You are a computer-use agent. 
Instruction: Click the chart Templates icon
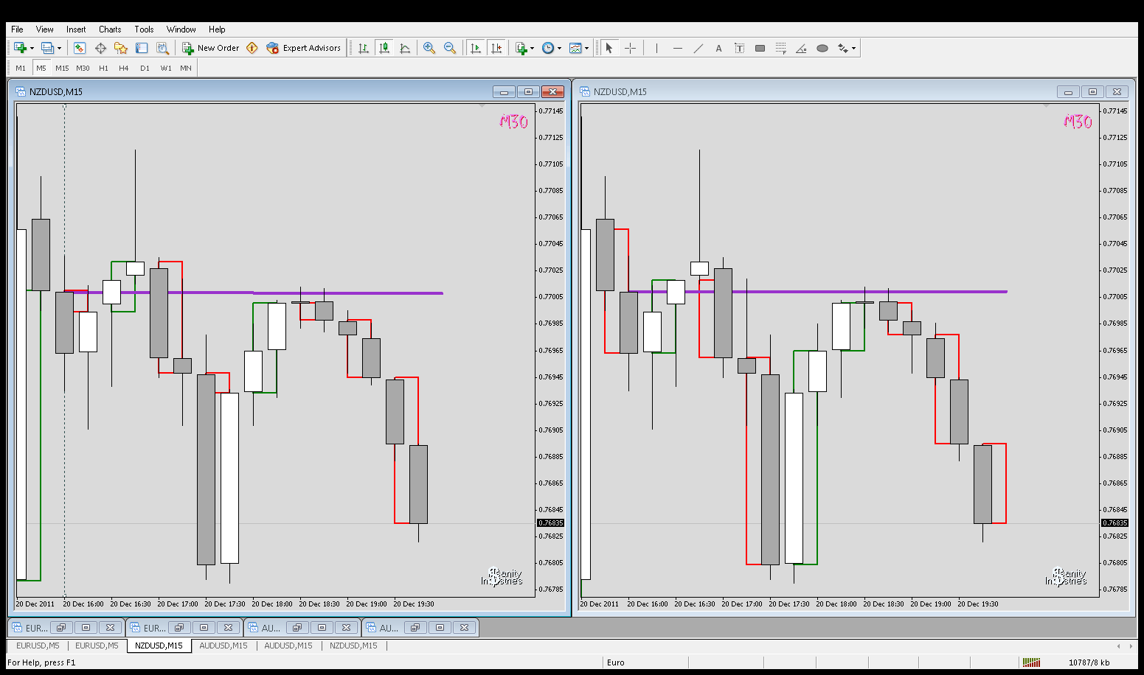[x=575, y=48]
